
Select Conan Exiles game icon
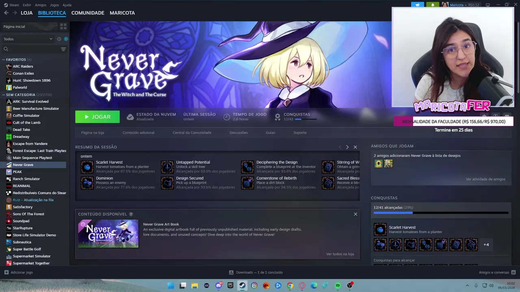tap(9, 73)
